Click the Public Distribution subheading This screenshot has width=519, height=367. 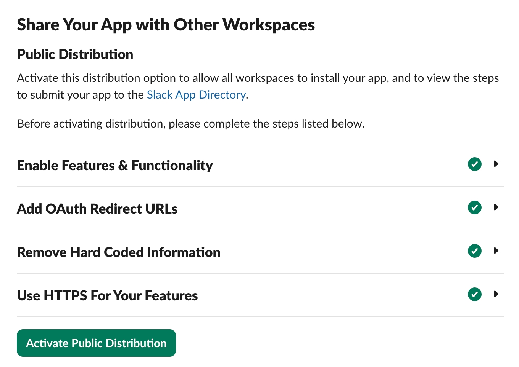pyautogui.click(x=75, y=54)
